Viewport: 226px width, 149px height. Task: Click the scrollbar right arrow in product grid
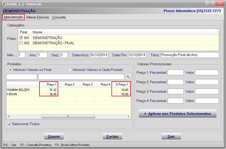(x=128, y=116)
